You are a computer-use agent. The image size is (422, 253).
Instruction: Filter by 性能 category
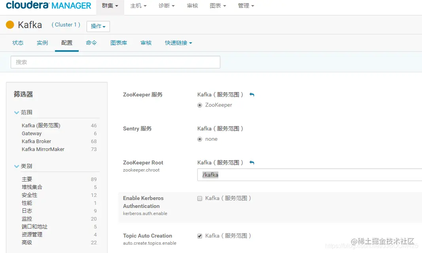click(x=27, y=203)
